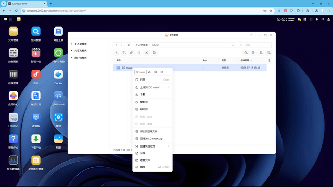
Task: Open the new/add dropdown in toolbar
Action: (x=116, y=52)
